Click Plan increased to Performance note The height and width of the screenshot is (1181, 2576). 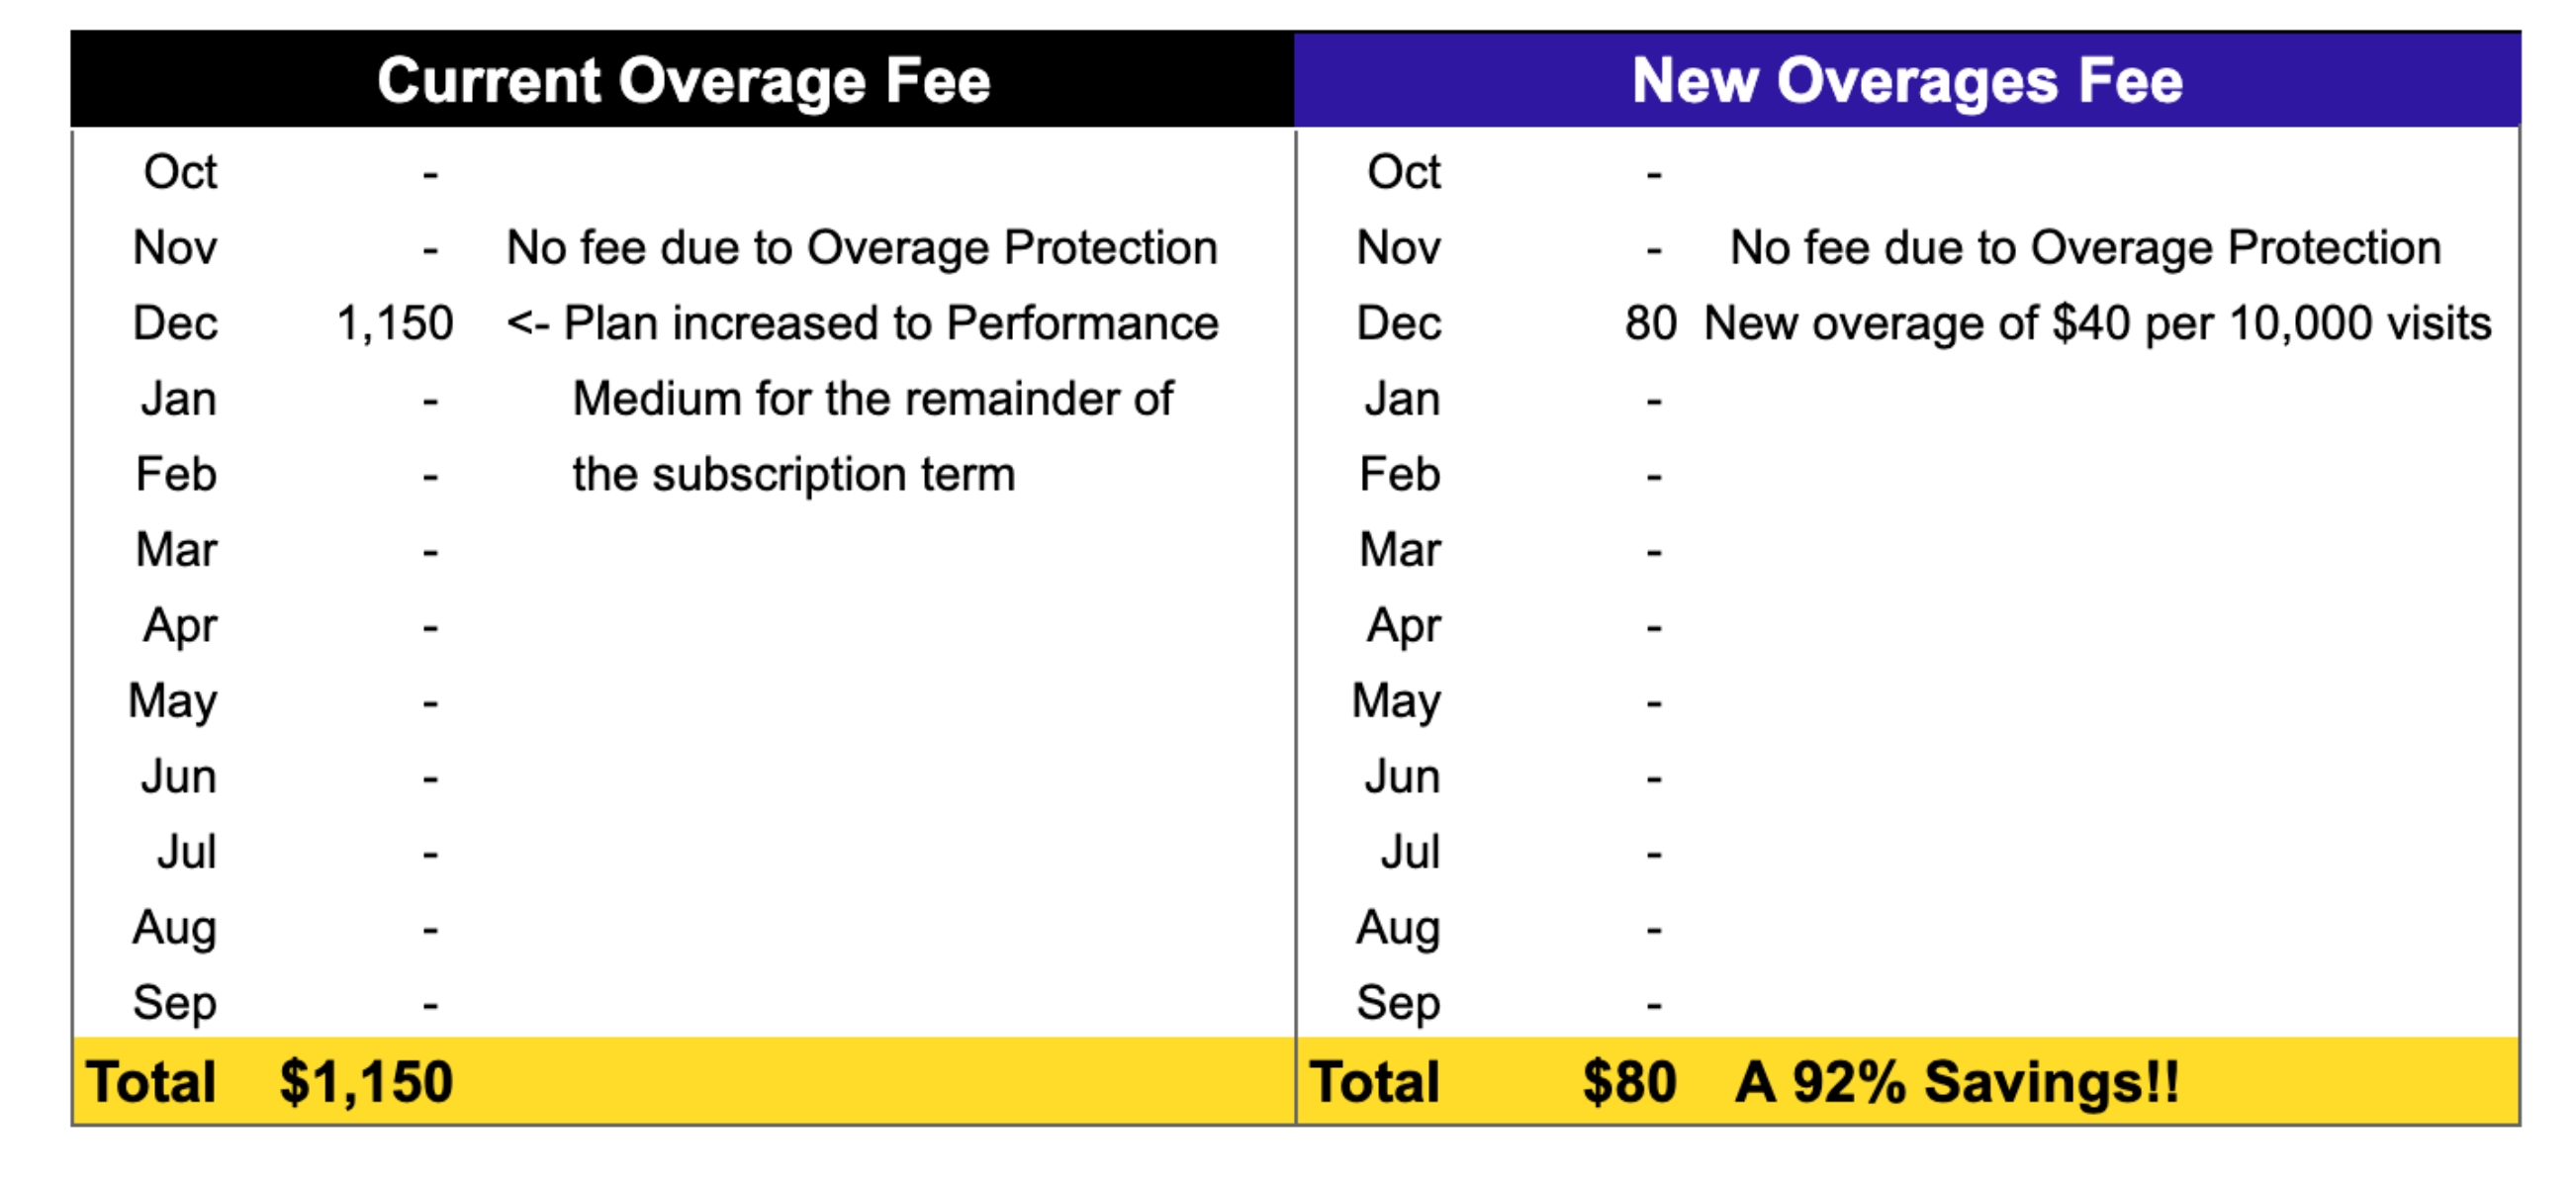pos(862,323)
